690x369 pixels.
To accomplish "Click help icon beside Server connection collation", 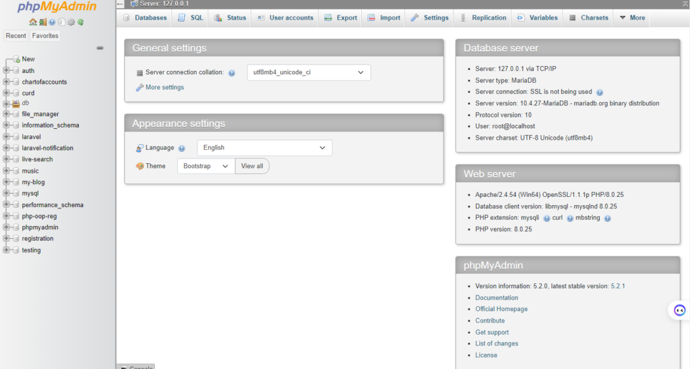I will point(232,73).
